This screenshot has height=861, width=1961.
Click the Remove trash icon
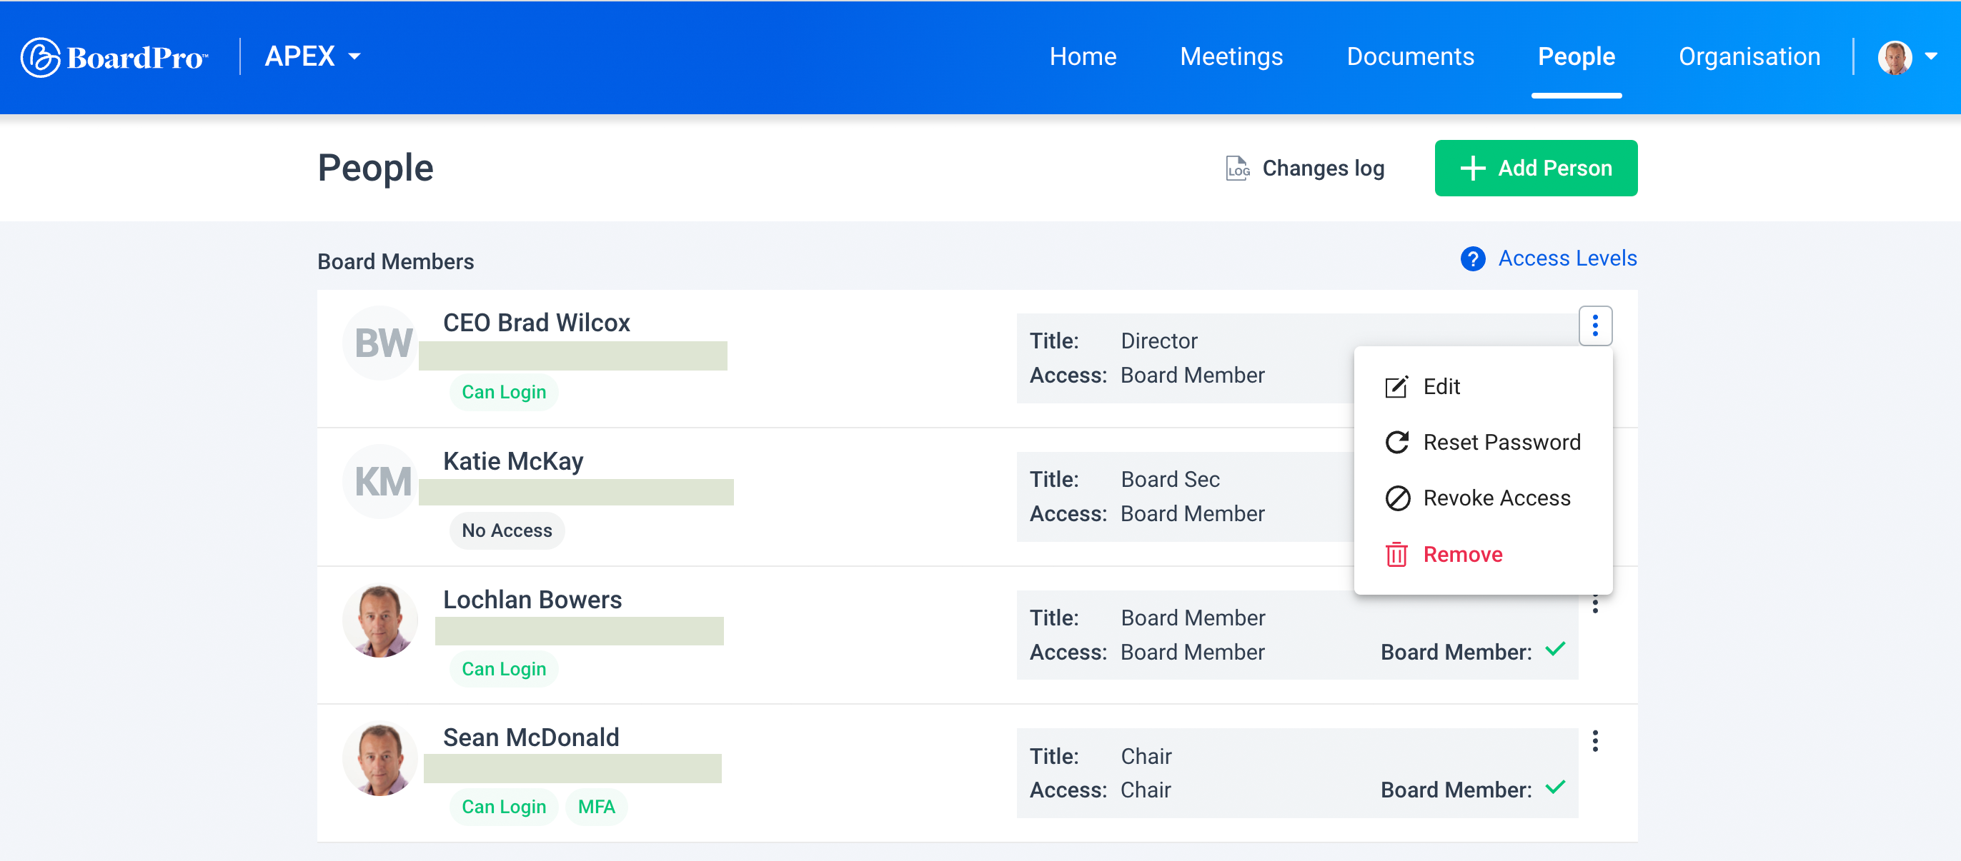point(1396,555)
